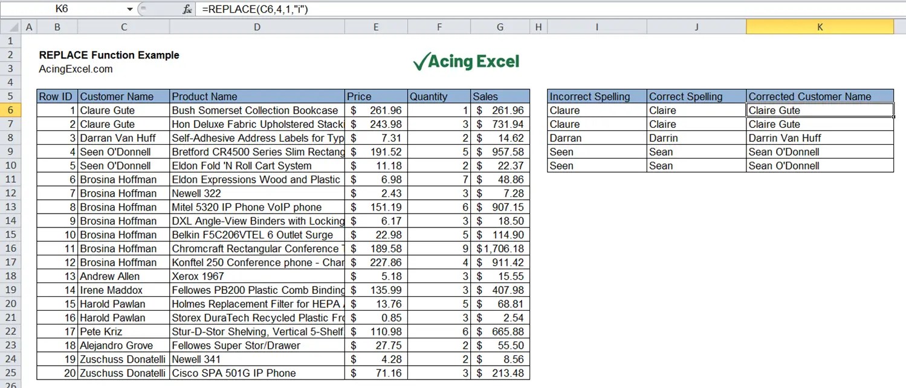Select column D header
The image size is (906, 388).
(257, 27)
